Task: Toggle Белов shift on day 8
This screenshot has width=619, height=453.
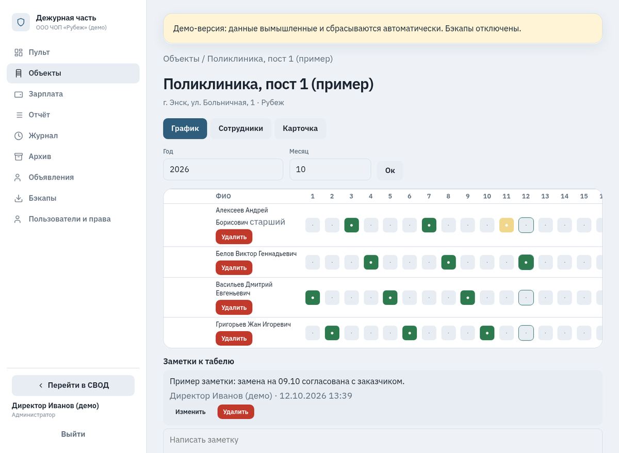Action: [448, 262]
